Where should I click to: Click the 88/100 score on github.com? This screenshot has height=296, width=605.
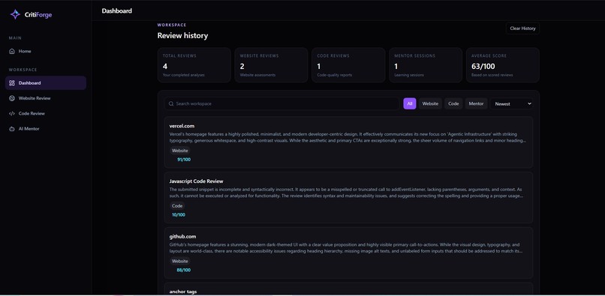[x=184, y=271]
